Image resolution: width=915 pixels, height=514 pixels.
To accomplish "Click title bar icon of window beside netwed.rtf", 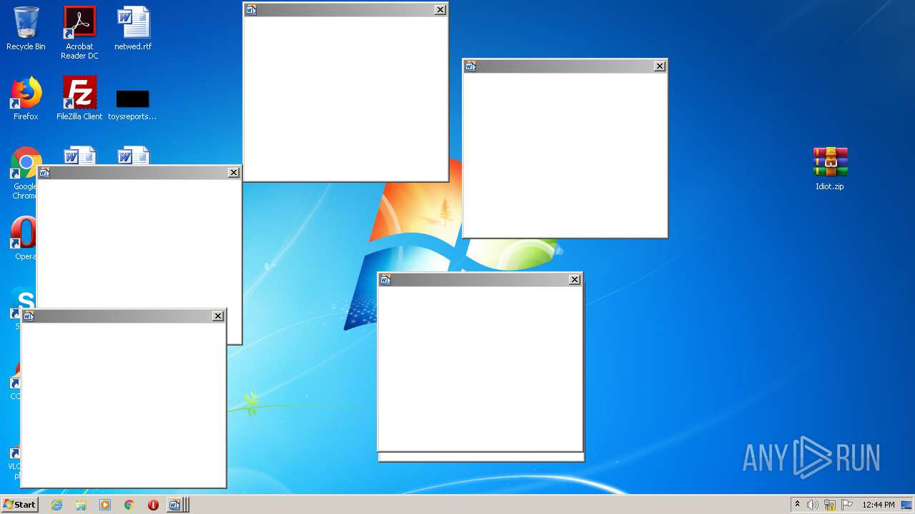I will point(251,9).
